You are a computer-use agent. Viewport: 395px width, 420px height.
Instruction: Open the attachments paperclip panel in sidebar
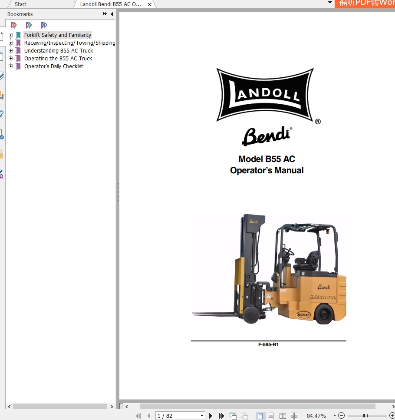(1, 114)
